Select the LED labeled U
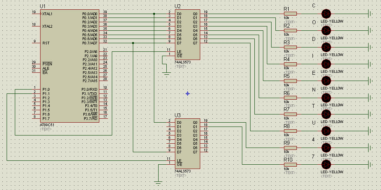This screenshot has height=190, width=381. pyautogui.click(x=326, y=131)
